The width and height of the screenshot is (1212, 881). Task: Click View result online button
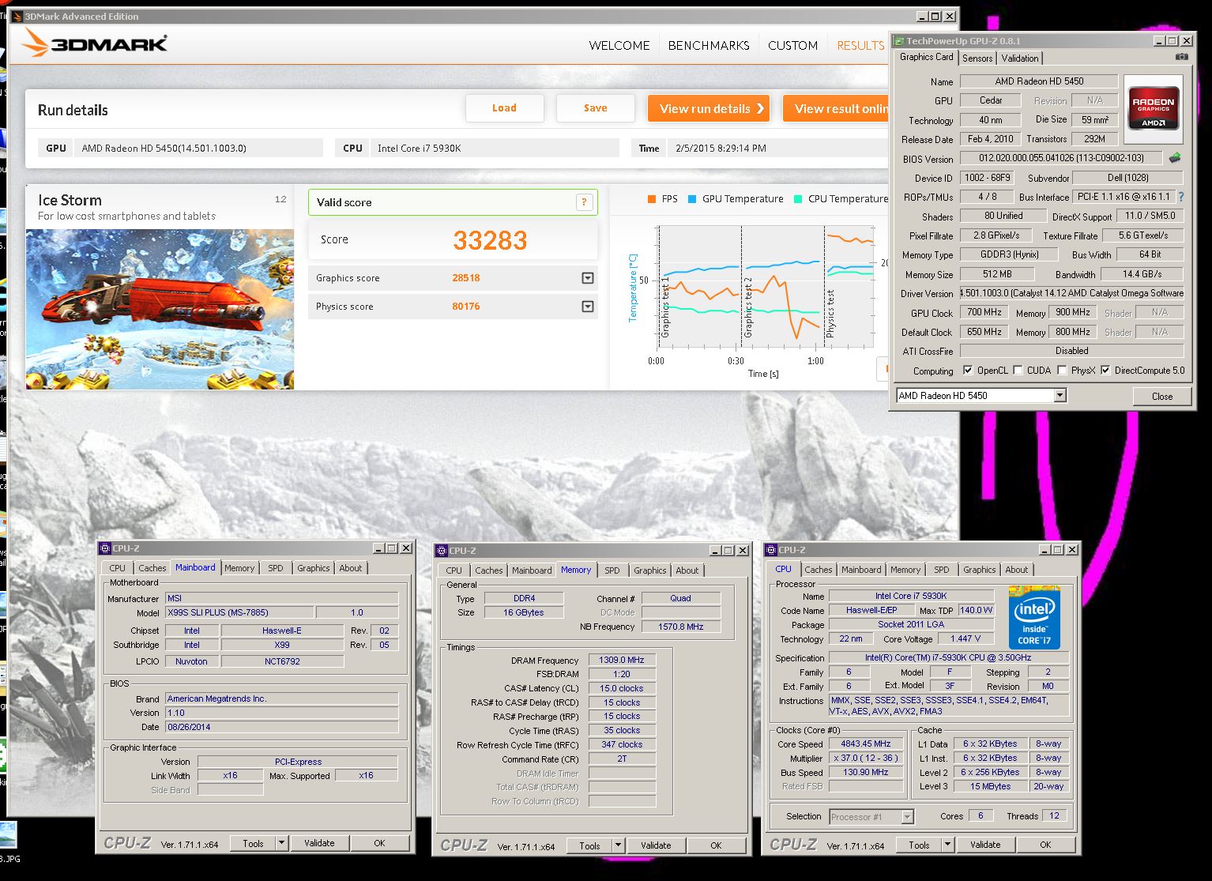coord(837,109)
